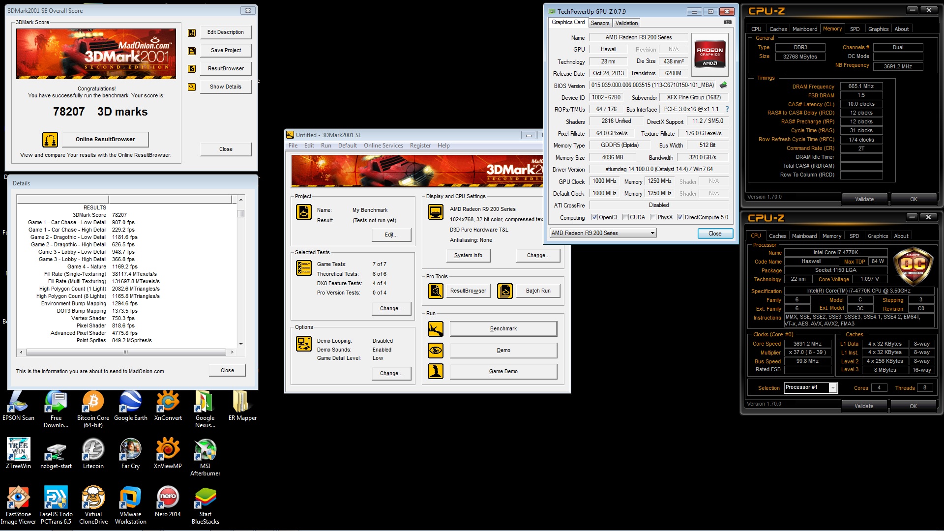The width and height of the screenshot is (944, 531).
Task: Click the Benchmark button
Action: (x=503, y=329)
